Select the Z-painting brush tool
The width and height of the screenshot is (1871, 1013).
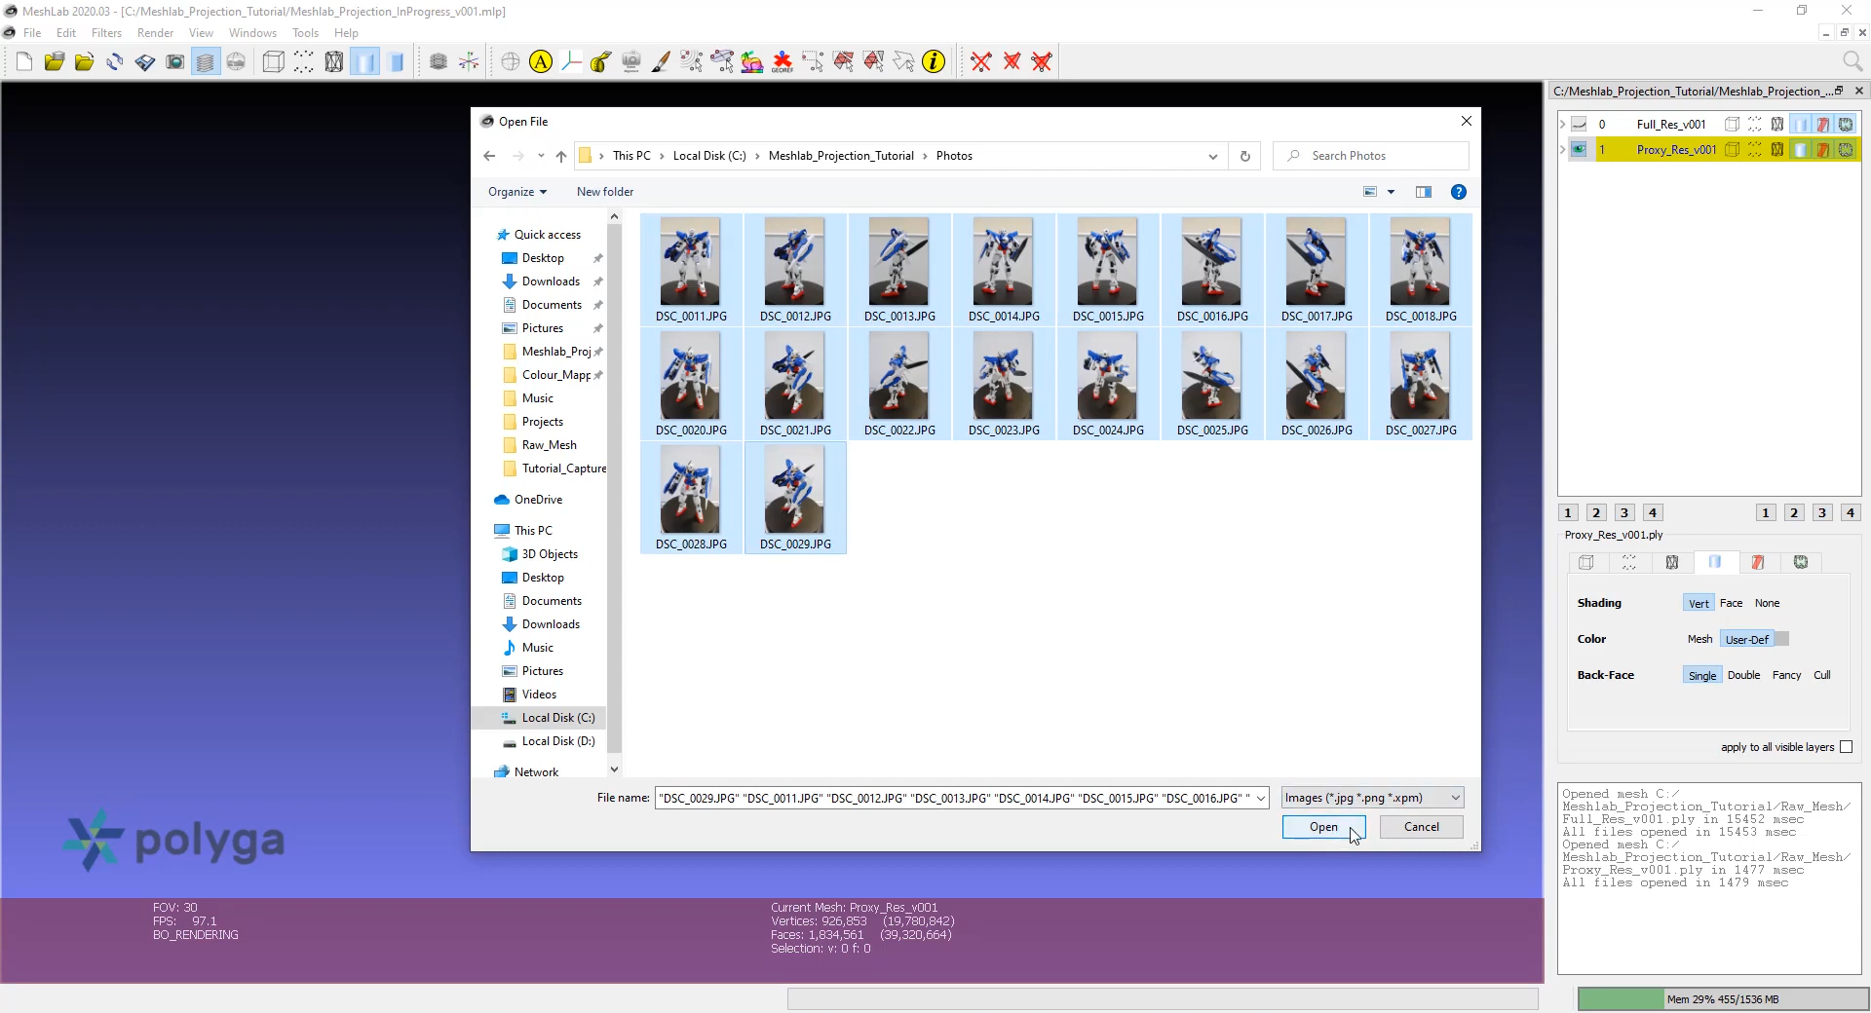pyautogui.click(x=661, y=62)
